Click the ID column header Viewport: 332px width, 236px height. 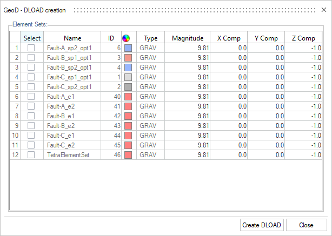(111, 37)
